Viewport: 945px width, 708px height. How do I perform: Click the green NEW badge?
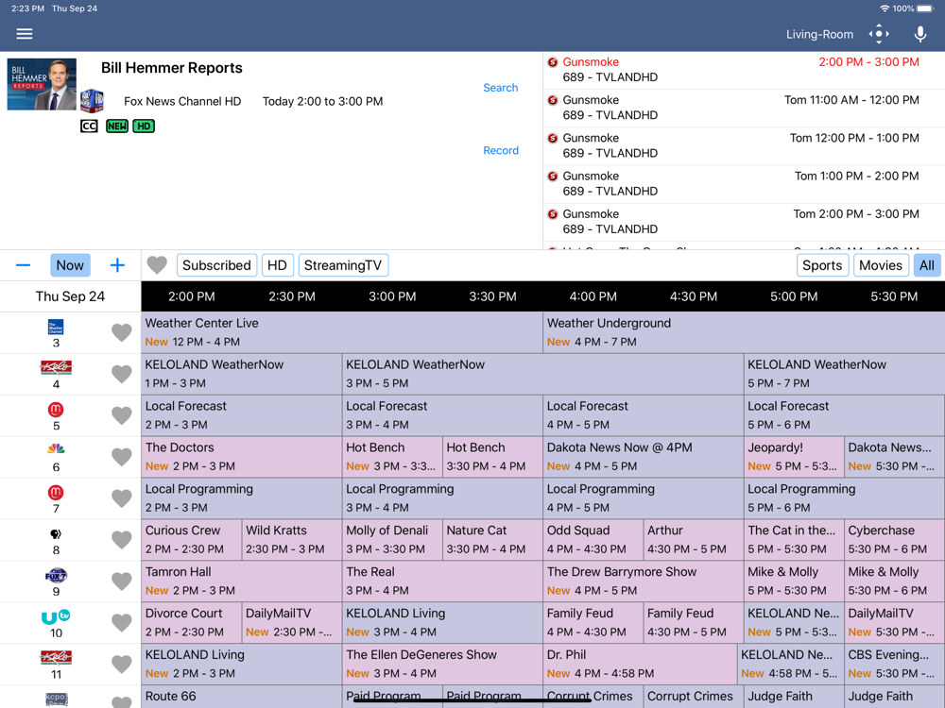(117, 126)
